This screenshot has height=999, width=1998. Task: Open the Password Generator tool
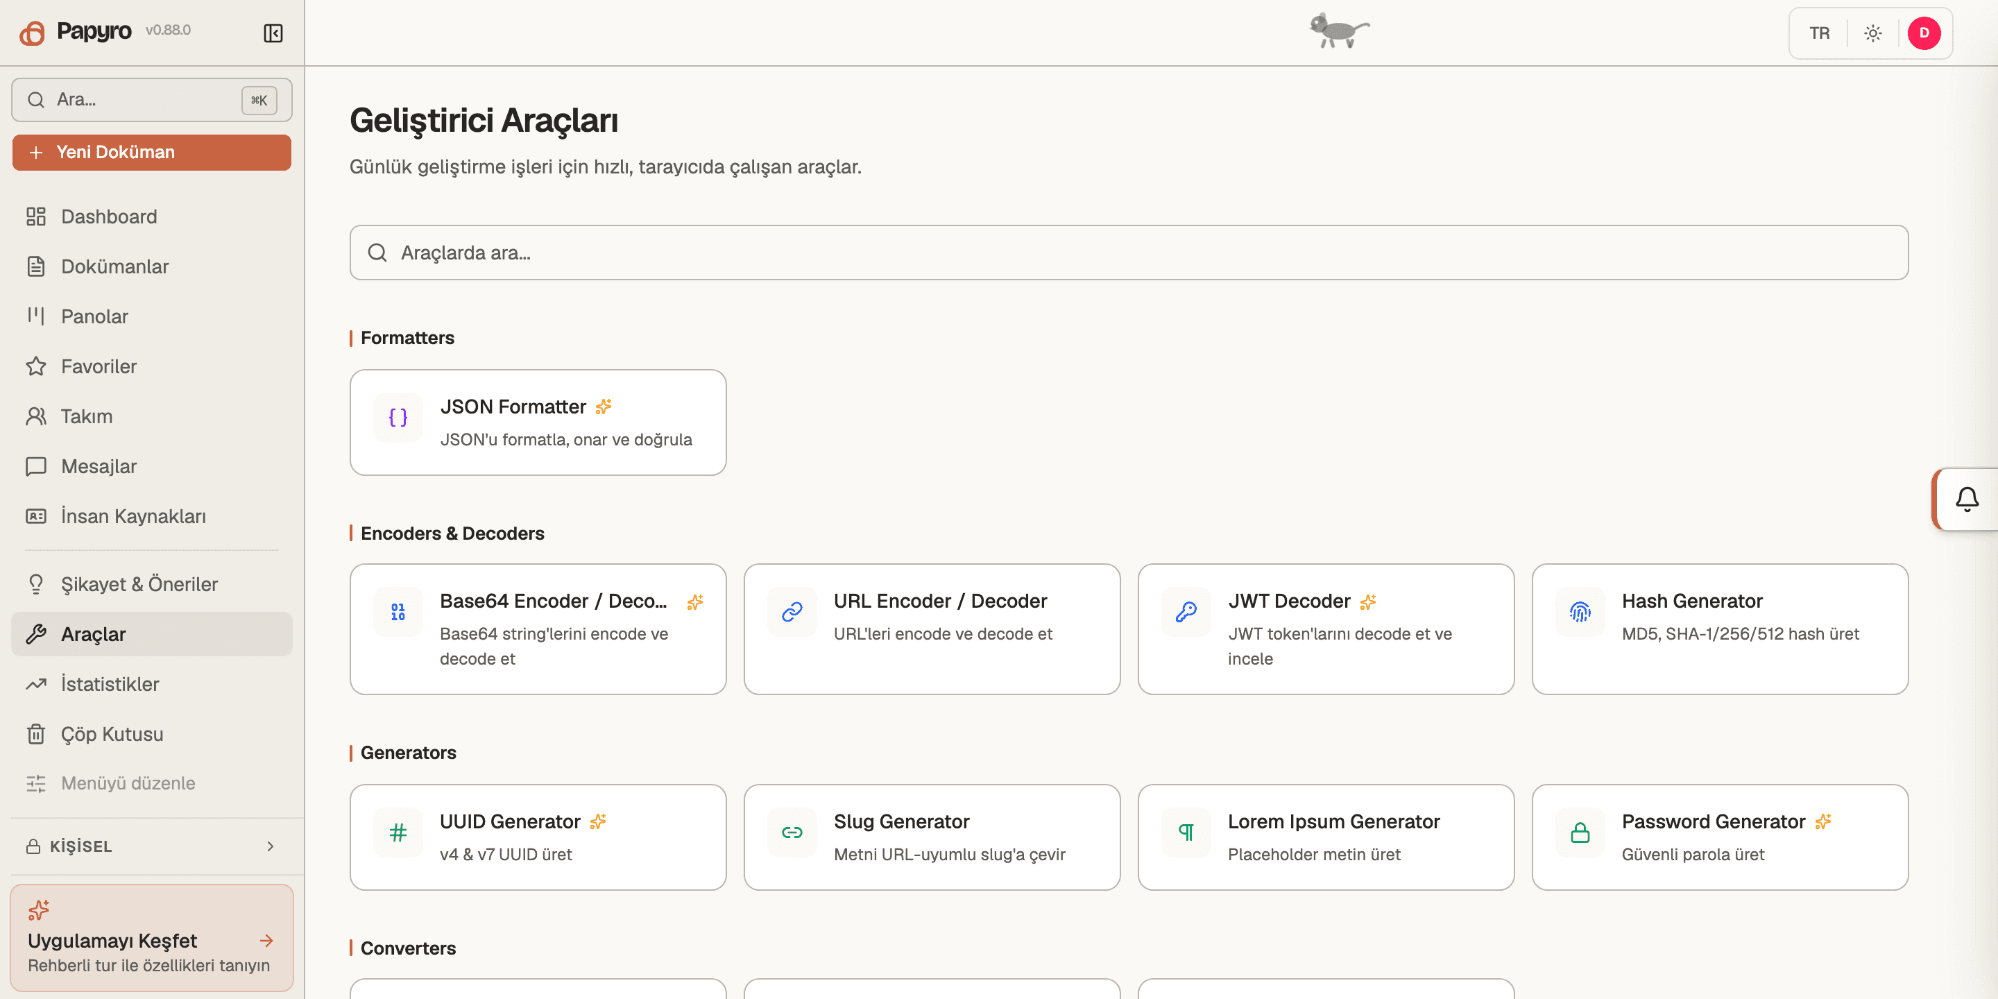[1720, 837]
